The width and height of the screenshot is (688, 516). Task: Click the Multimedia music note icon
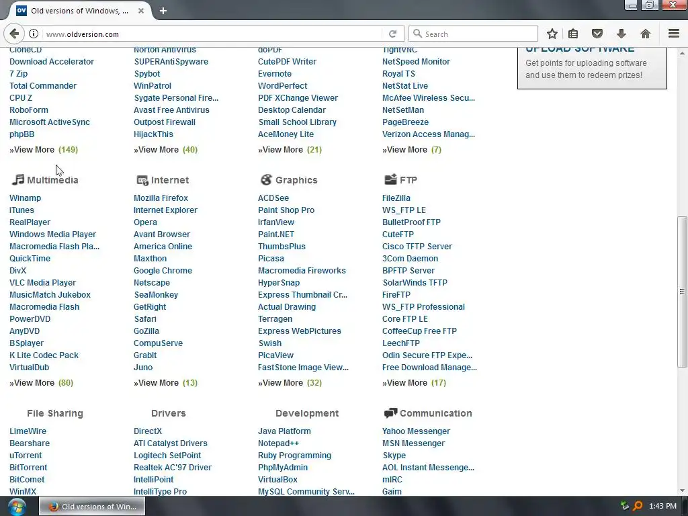(x=17, y=179)
